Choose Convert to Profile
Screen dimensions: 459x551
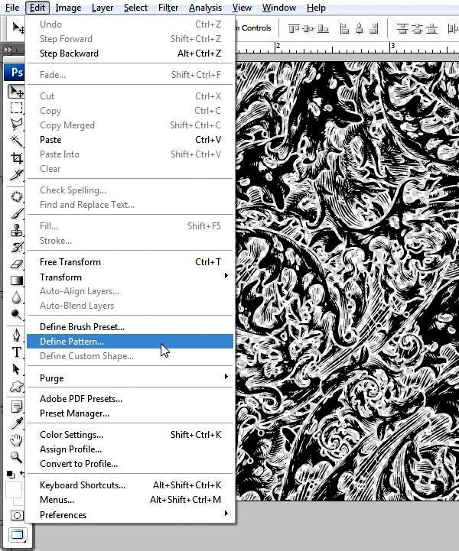130,464
